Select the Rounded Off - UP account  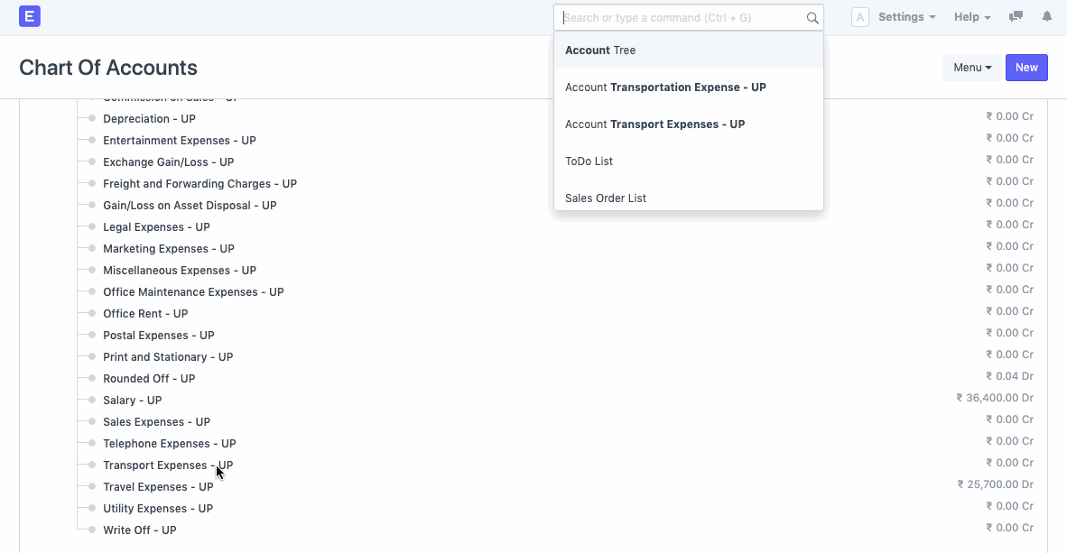coord(148,378)
